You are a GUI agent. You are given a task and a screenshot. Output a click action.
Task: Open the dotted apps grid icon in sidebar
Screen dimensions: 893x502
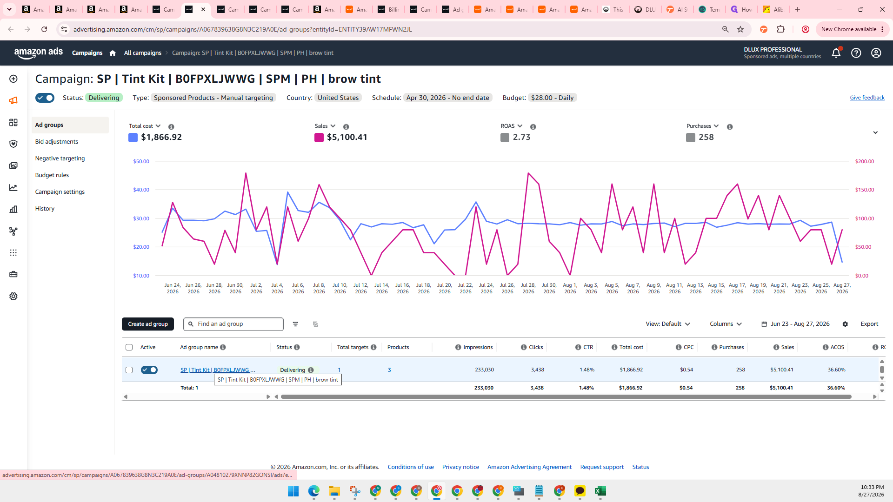(x=13, y=253)
